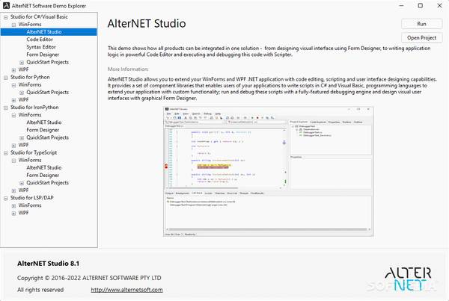
Task: Select Form Designer under Studio for IronPython
Action: (x=43, y=130)
